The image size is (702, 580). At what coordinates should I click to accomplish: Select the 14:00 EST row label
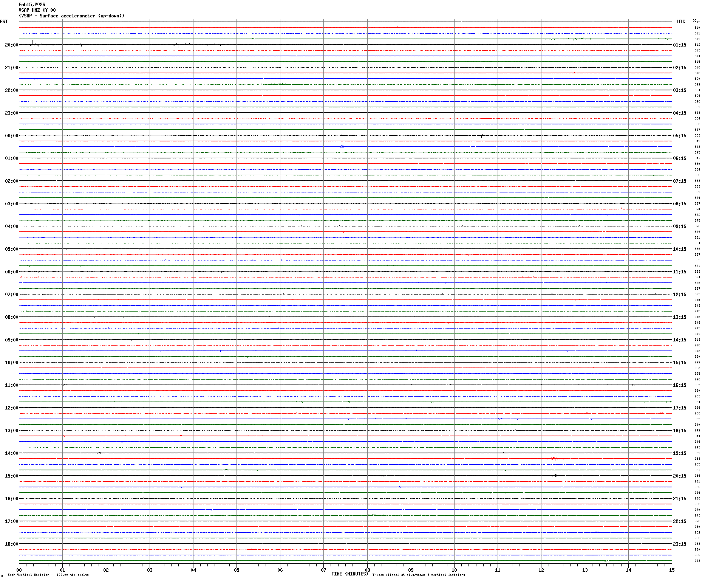coord(11,453)
